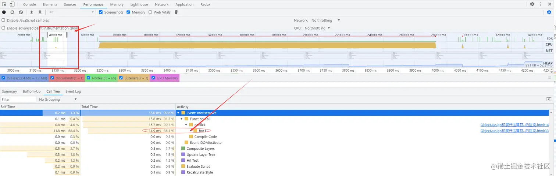Viewport: 556px width, 176px height.
Task: Open source link ending html:14
Action: tap(514, 125)
